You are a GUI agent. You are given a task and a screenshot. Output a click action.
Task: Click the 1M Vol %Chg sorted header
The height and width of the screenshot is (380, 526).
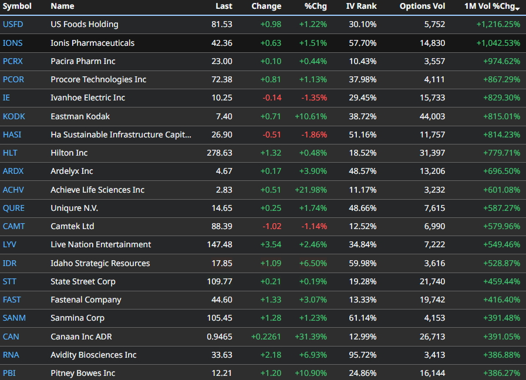coord(492,6)
